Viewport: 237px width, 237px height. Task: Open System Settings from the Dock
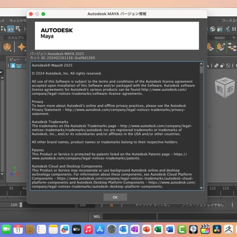click(112, 230)
